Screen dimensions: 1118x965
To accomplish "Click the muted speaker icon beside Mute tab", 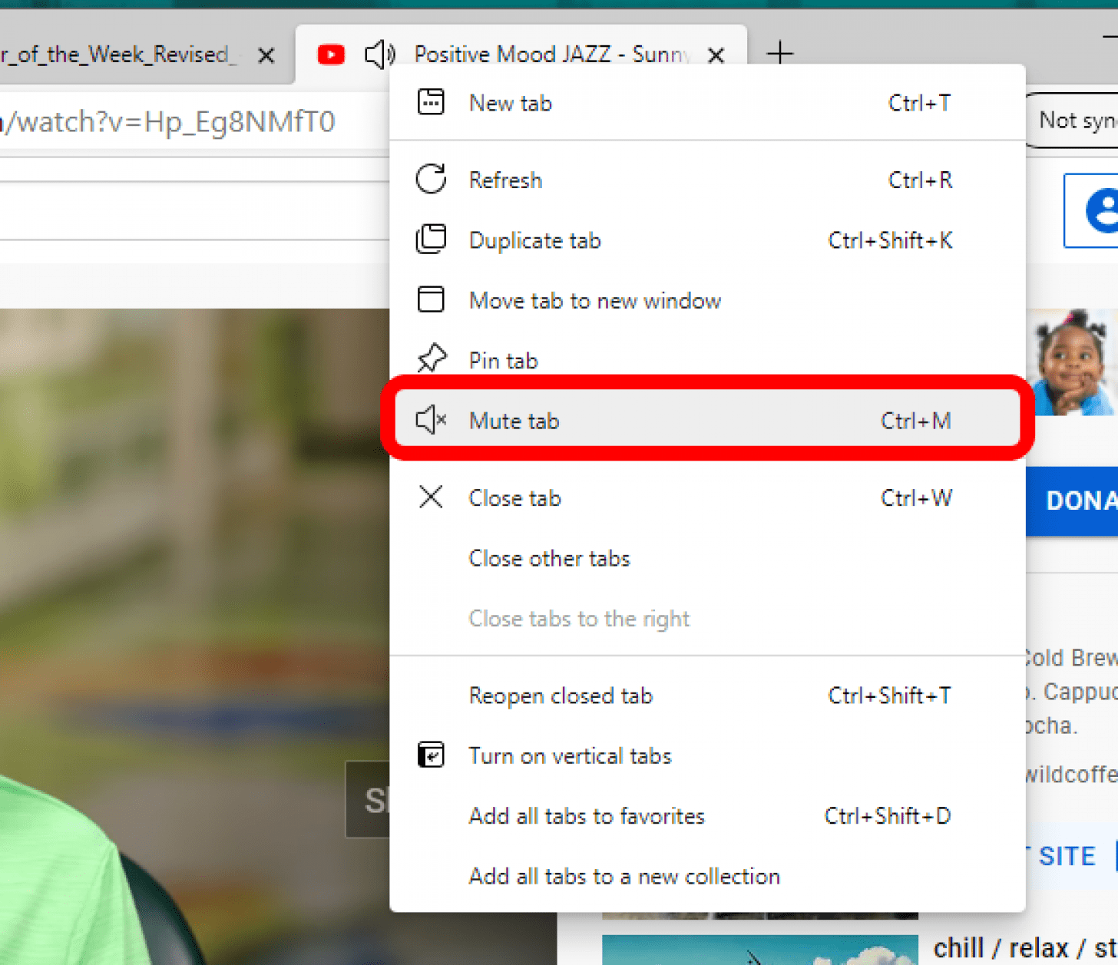I will [x=430, y=420].
